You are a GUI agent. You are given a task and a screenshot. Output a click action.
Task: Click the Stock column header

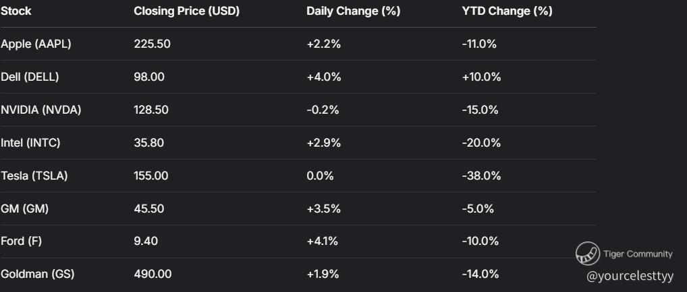pos(16,11)
